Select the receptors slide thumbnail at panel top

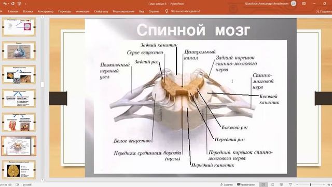coord(19,27)
